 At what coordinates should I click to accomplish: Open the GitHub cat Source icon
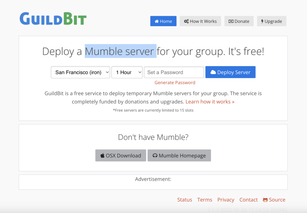coord(265,200)
